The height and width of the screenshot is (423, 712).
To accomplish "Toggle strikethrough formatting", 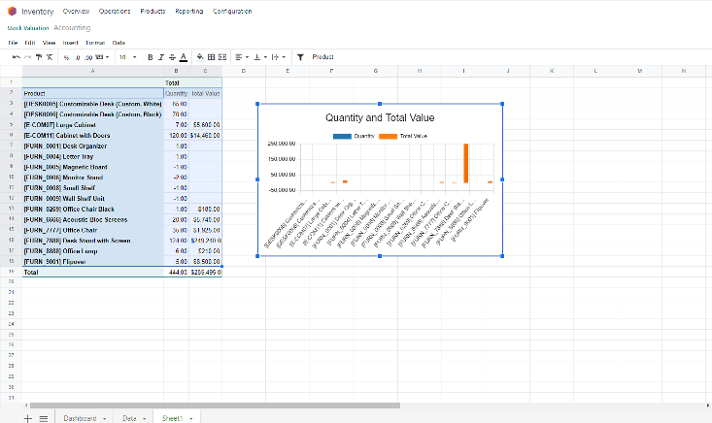I will [x=172, y=57].
